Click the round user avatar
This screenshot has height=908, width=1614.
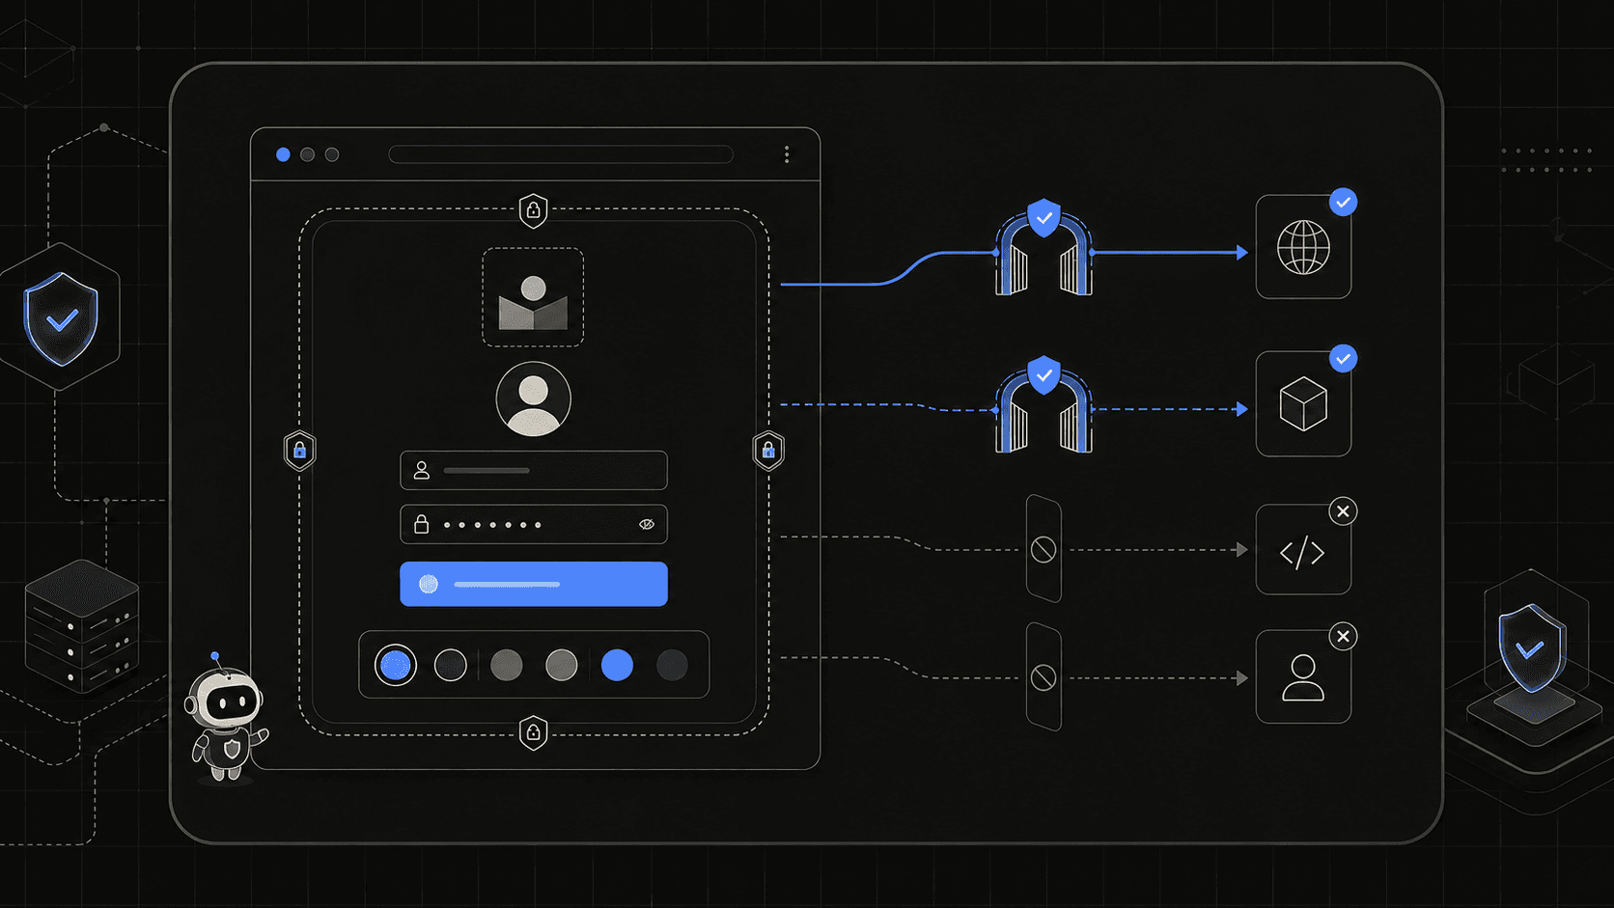(x=533, y=399)
